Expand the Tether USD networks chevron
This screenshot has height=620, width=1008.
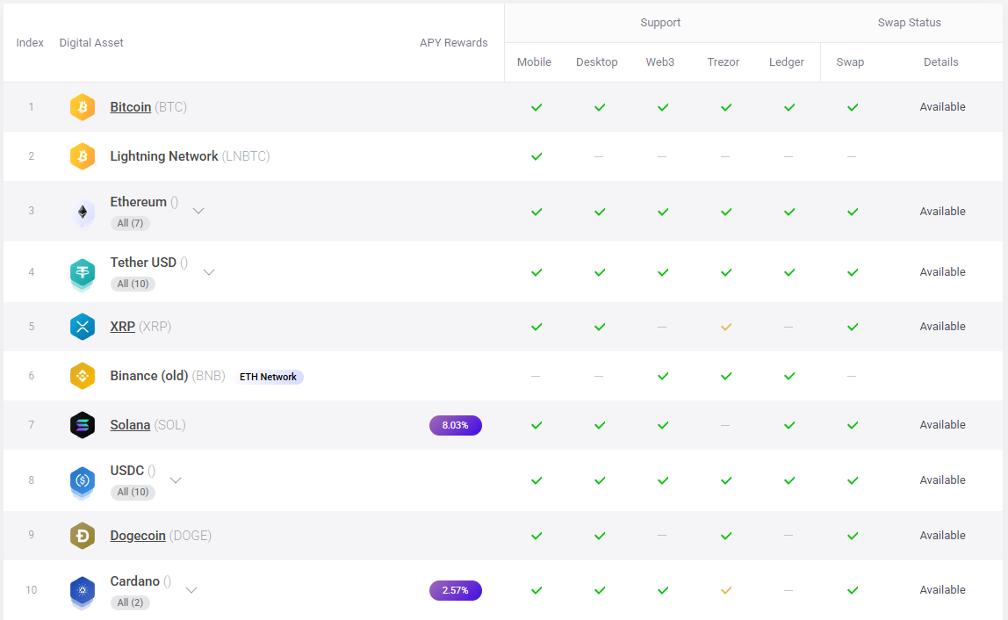click(x=208, y=272)
